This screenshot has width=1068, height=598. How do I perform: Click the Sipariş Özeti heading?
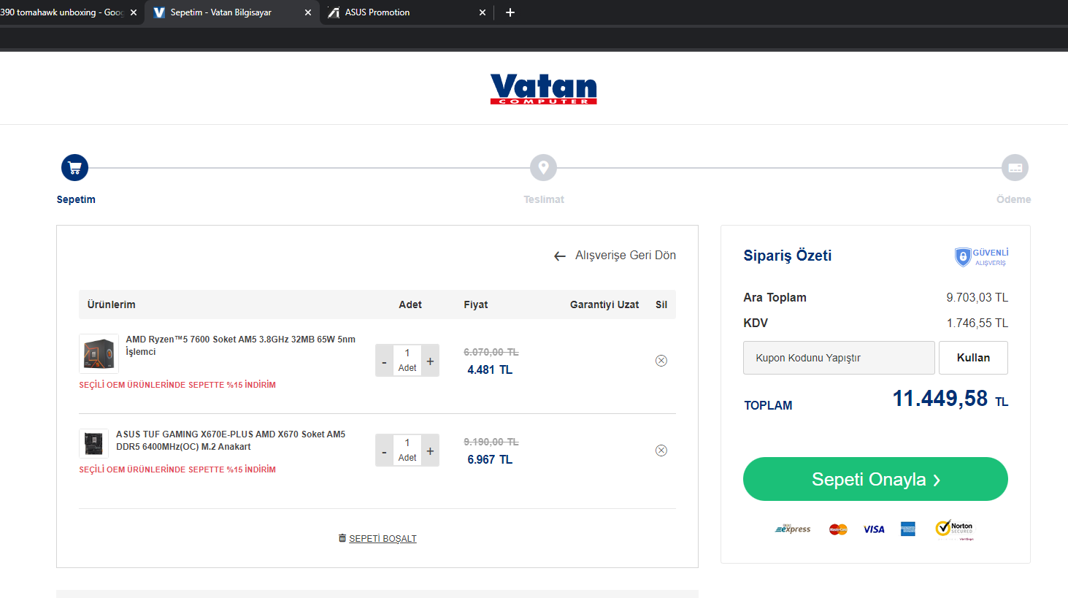click(x=788, y=256)
